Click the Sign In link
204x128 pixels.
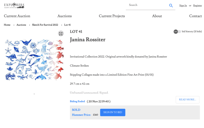[183, 6]
